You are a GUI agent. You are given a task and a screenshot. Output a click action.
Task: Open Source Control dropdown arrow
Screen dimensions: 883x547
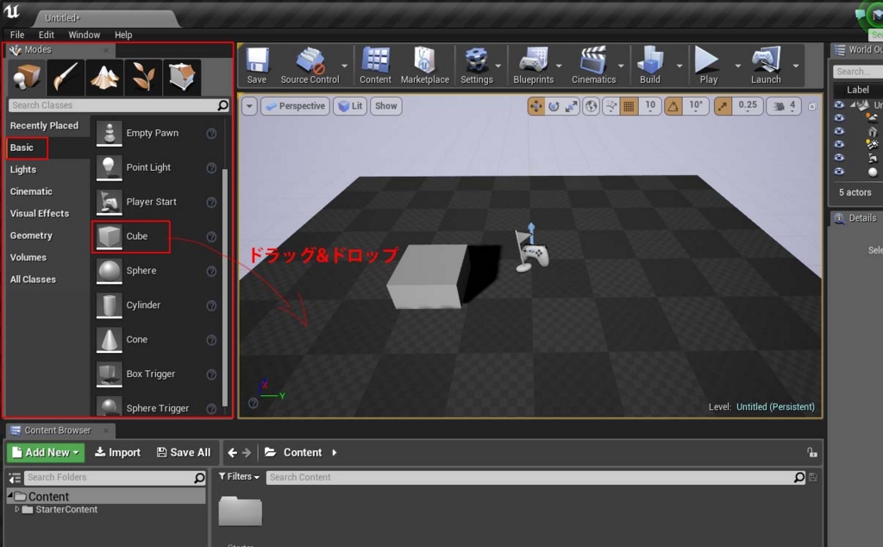[345, 66]
